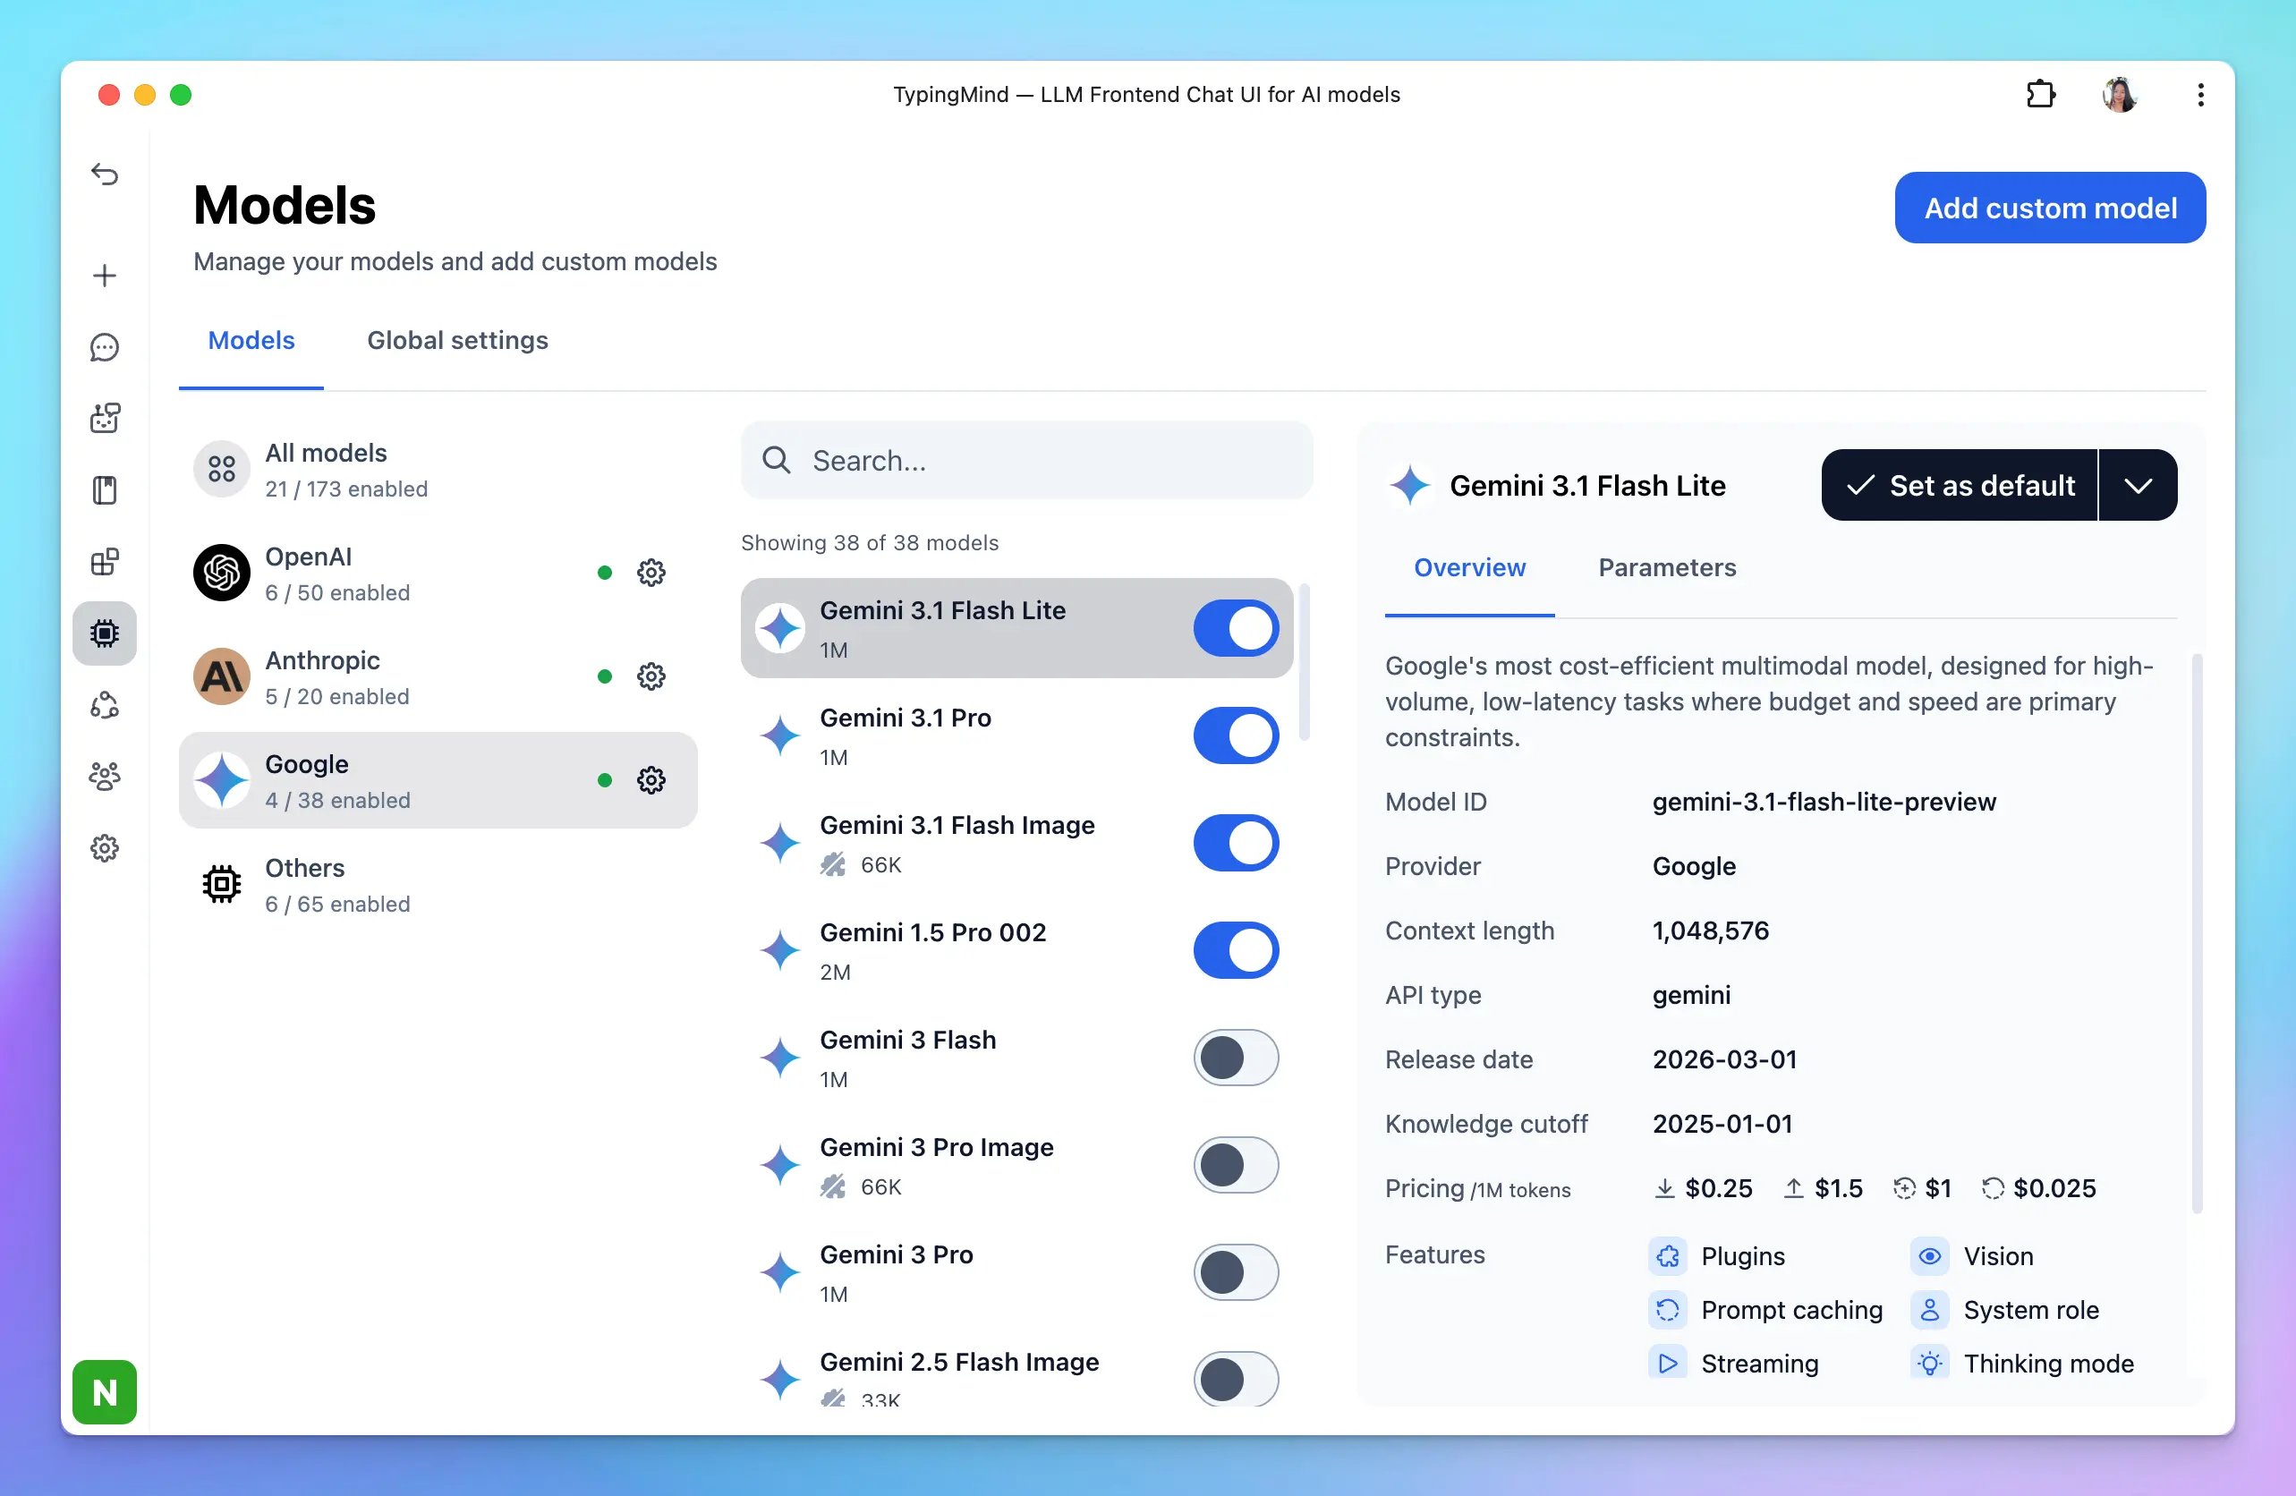Open the AI agents robot icon
Image resolution: width=2296 pixels, height=1496 pixels.
click(104, 419)
